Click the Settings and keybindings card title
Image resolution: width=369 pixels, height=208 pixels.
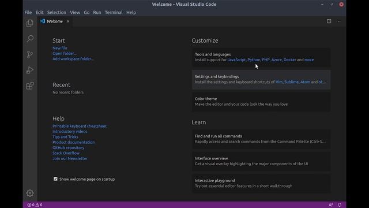coord(217,76)
